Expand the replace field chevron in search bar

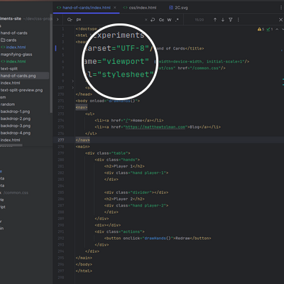click(58, 19)
